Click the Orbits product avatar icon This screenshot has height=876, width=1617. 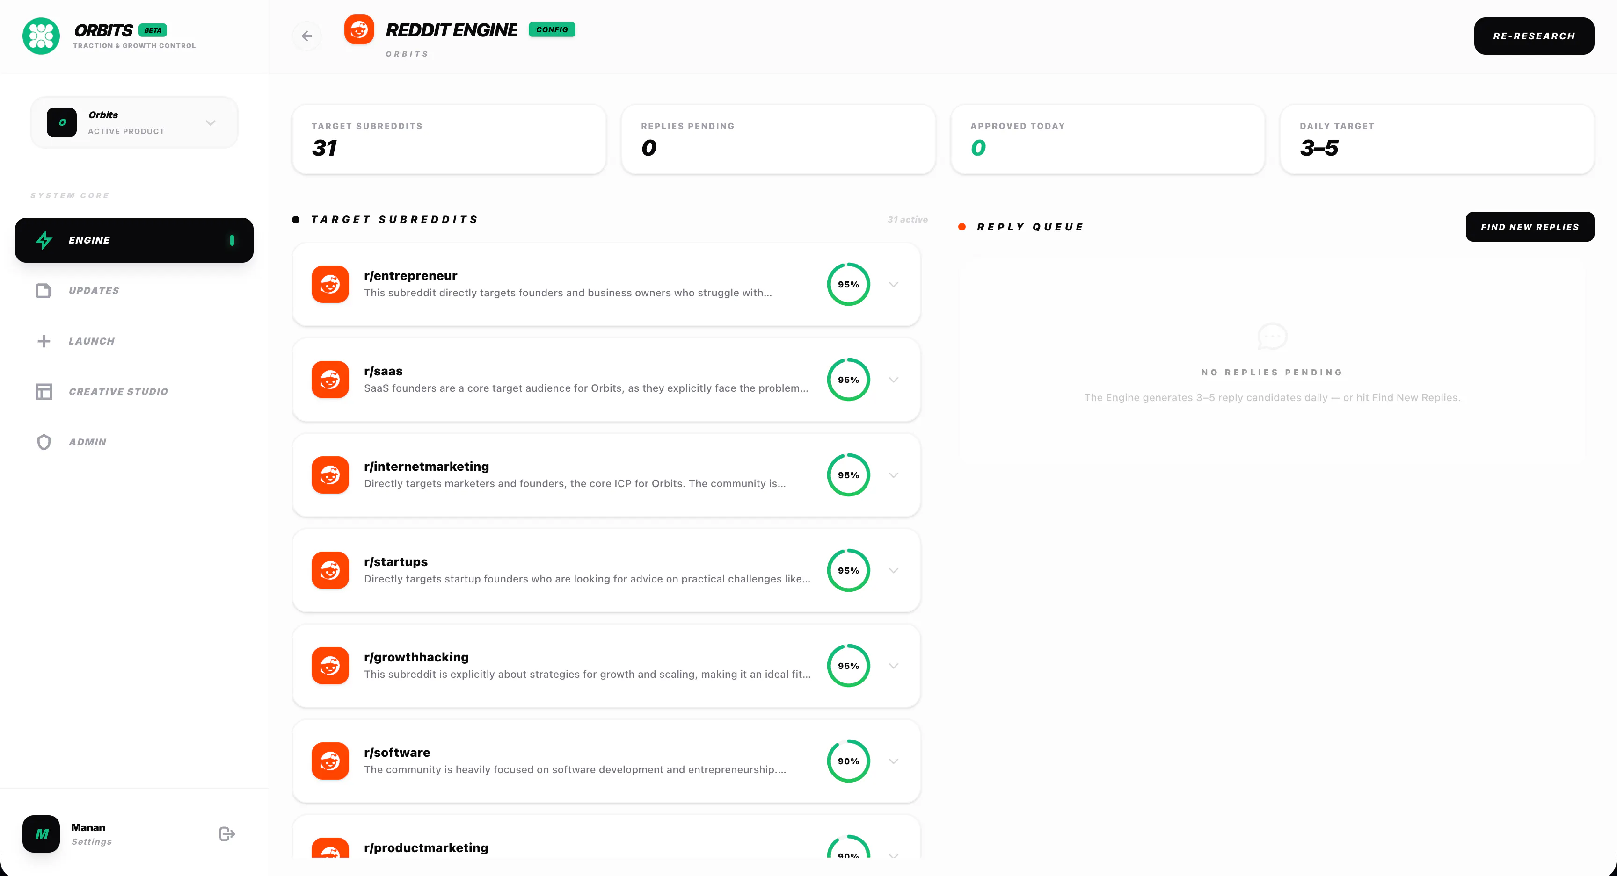61,122
